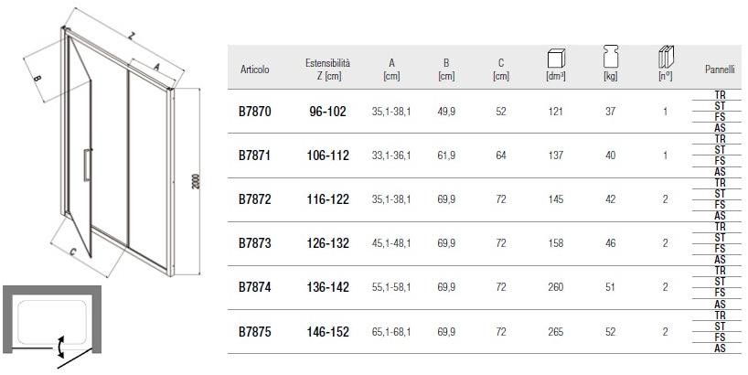Select the Estensibilità Z column header
Image resolution: width=748 pixels, height=375 pixels.
327,69
